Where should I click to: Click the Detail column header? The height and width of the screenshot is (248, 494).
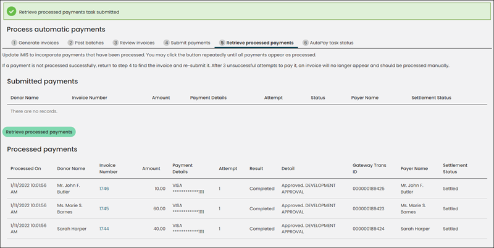(288, 168)
